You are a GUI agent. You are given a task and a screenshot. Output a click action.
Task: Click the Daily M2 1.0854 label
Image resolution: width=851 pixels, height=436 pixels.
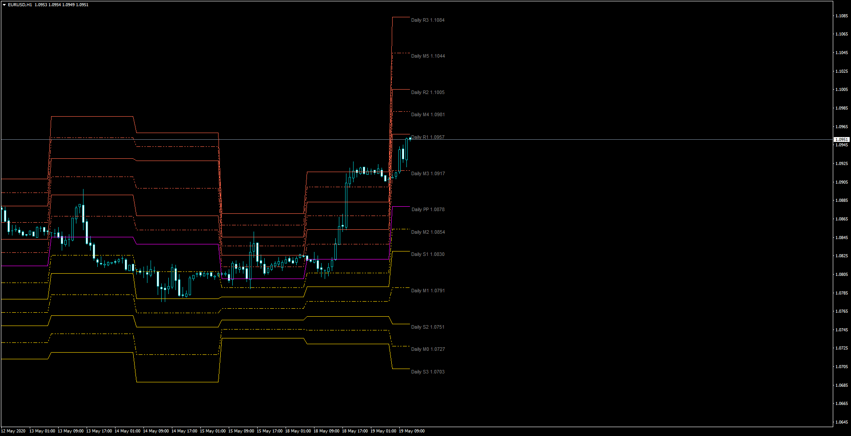click(x=427, y=232)
